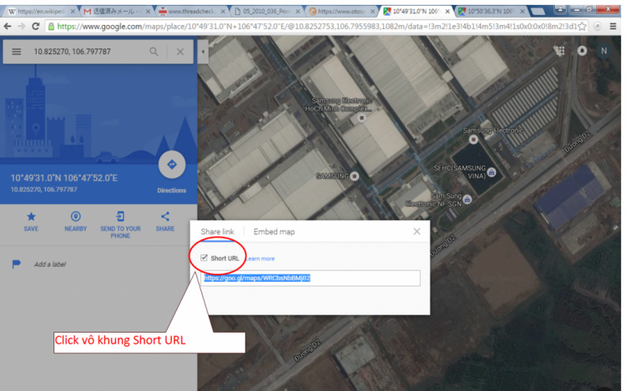The width and height of the screenshot is (626, 391).
Task: Open the Learn more link
Action: [x=260, y=258]
